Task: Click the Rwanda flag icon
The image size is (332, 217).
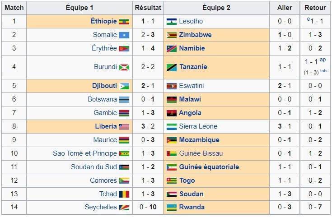Action: [x=172, y=208]
